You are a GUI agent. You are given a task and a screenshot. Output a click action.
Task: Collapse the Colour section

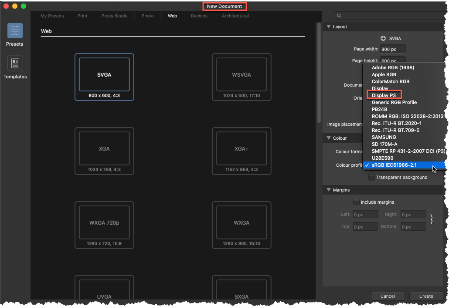click(x=329, y=138)
